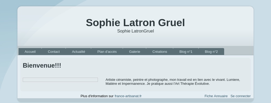Screen dimensions: 271x103
Task: Select the Actualité menu item
Action: click(78, 51)
